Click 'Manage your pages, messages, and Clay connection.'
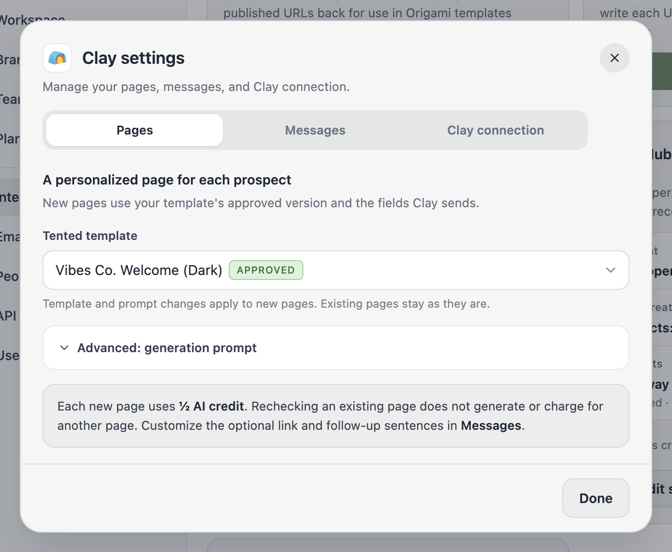 point(196,87)
